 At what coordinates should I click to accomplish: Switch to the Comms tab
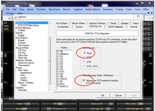pyautogui.click(x=79, y=27)
